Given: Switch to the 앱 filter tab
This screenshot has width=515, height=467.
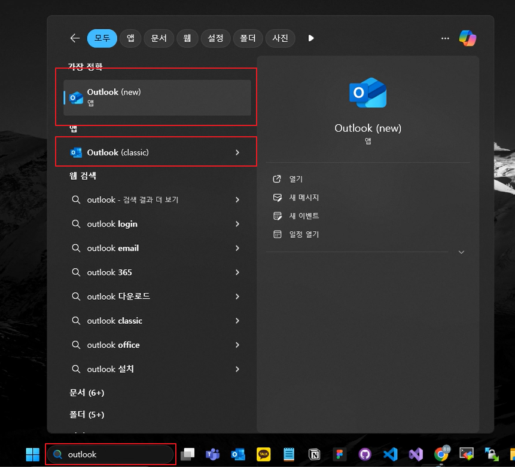Looking at the screenshot, I should point(130,38).
